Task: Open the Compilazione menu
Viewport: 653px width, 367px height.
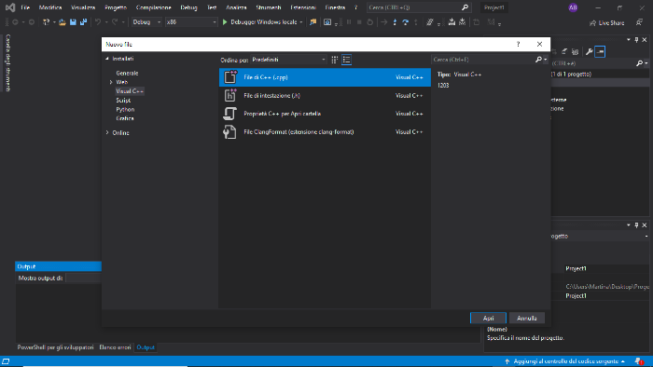Action: coord(154,7)
